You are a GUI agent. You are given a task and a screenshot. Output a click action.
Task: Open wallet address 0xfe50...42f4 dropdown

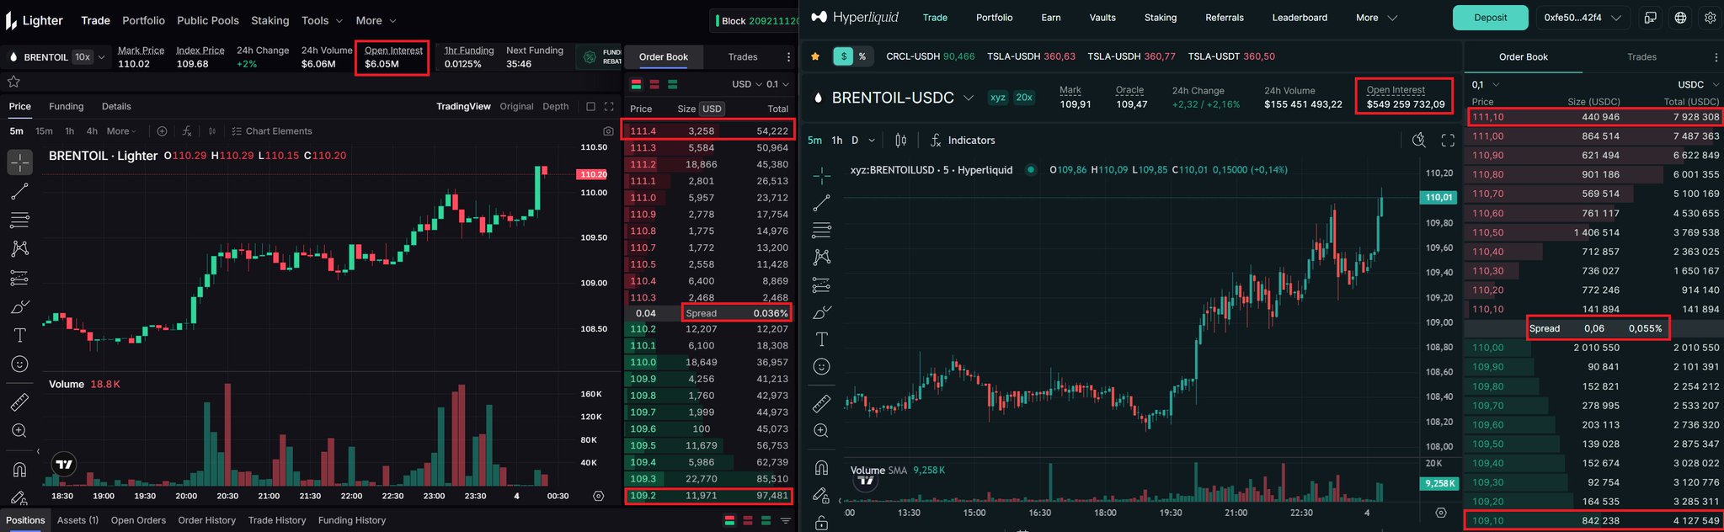tap(1583, 18)
